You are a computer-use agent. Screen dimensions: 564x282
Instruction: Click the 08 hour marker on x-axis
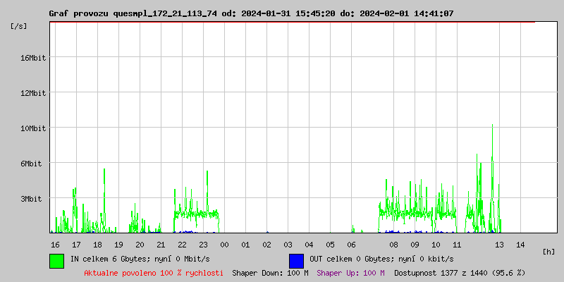coord(393,245)
